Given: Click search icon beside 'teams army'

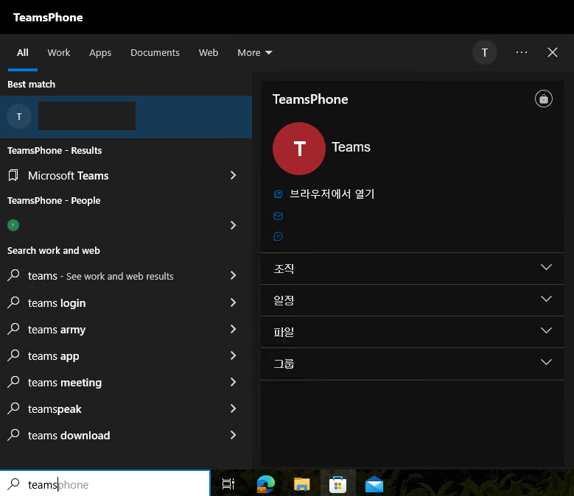Looking at the screenshot, I should 13,329.
